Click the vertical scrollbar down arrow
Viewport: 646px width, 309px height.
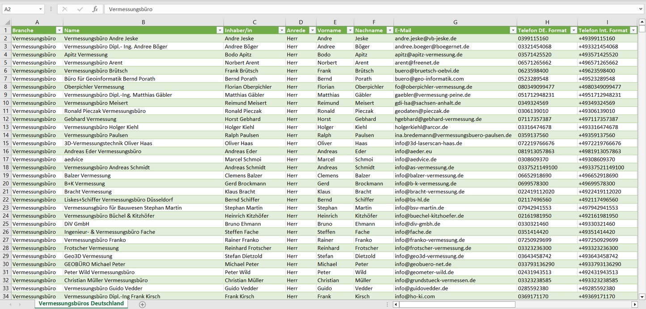click(x=642, y=296)
